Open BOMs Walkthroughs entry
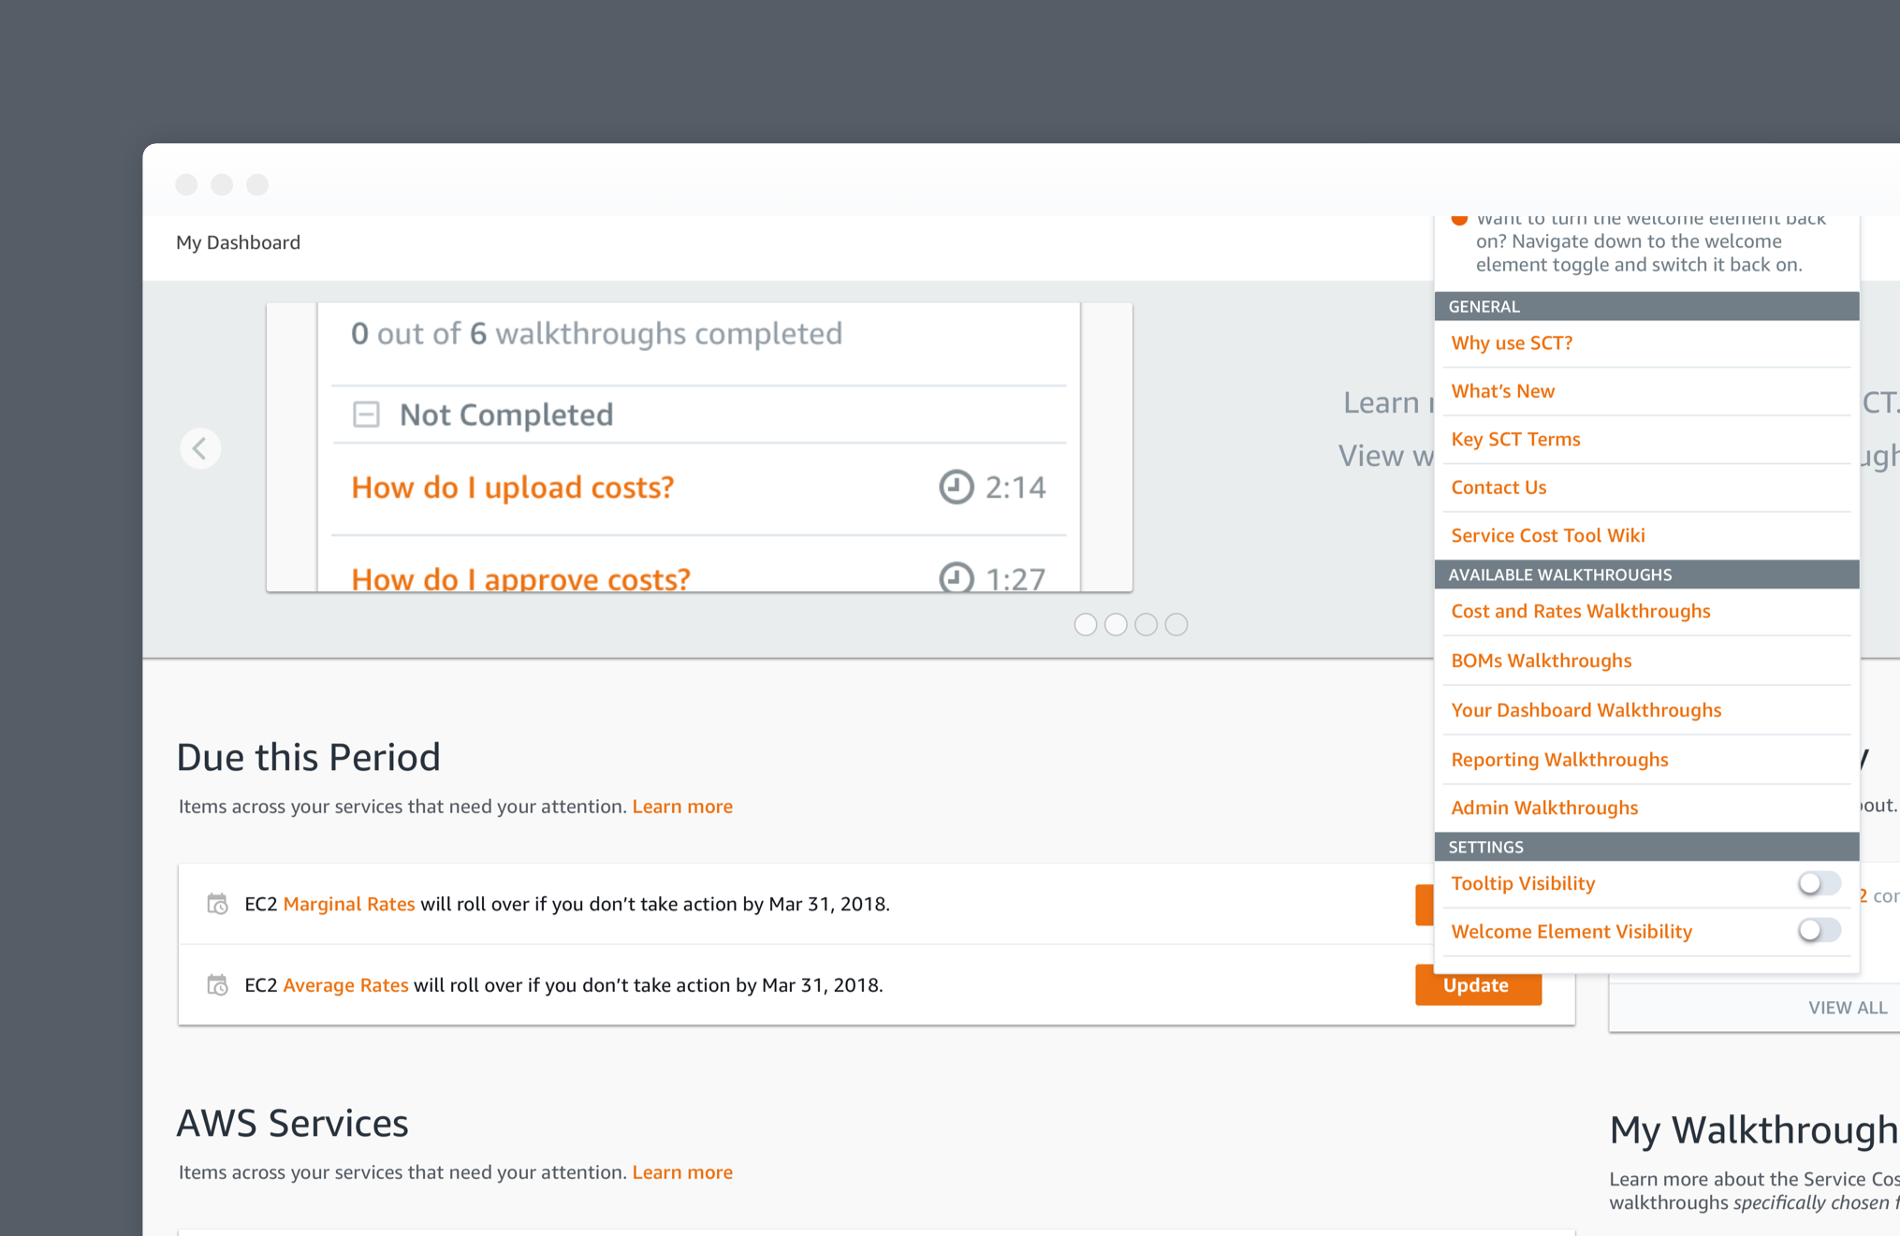 pos(1541,661)
